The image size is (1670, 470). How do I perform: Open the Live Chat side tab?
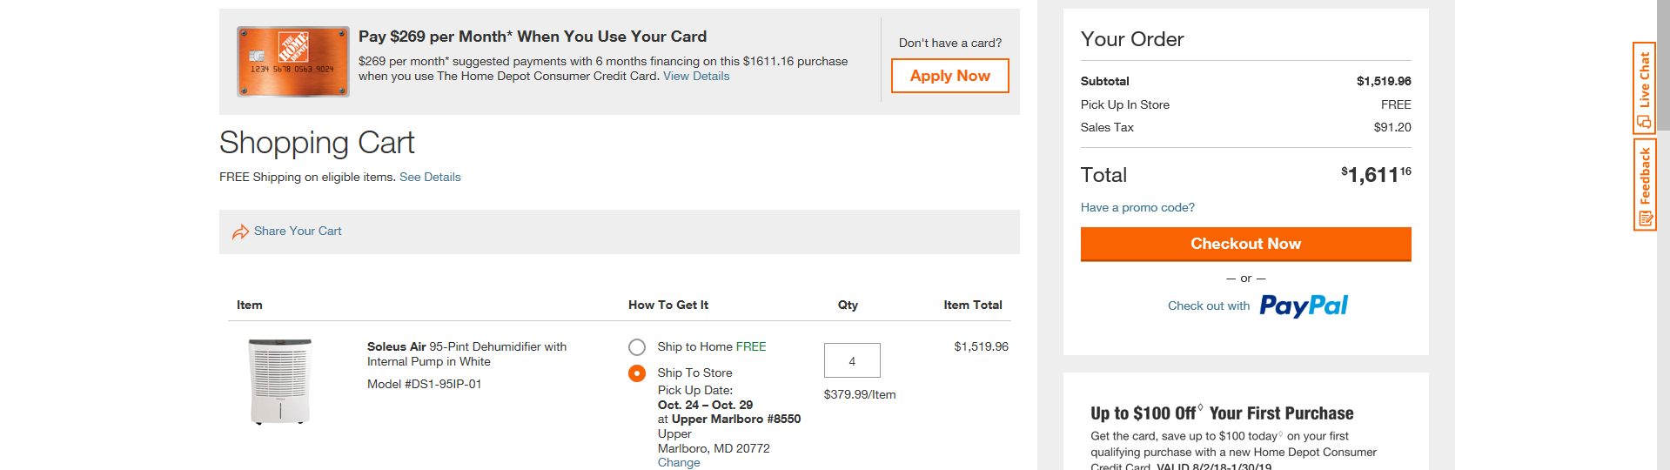[x=1644, y=87]
